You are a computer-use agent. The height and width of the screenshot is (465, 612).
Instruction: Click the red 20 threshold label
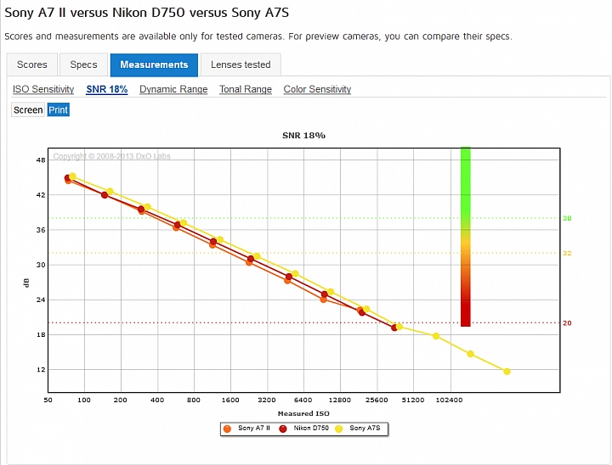(567, 323)
